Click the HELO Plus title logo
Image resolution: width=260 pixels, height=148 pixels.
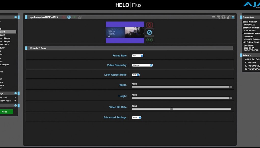pyautogui.click(x=129, y=5)
